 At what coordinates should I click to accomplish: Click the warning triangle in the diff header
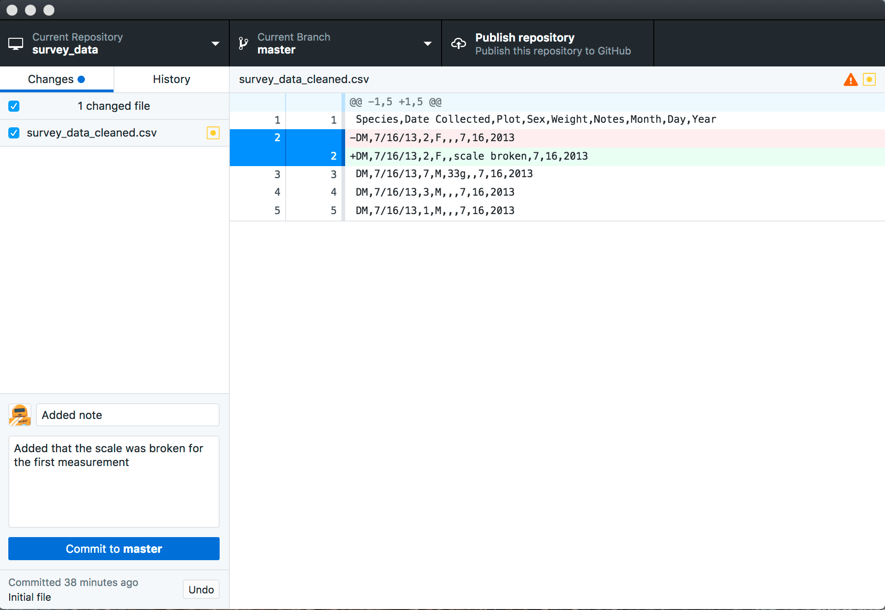click(x=851, y=79)
